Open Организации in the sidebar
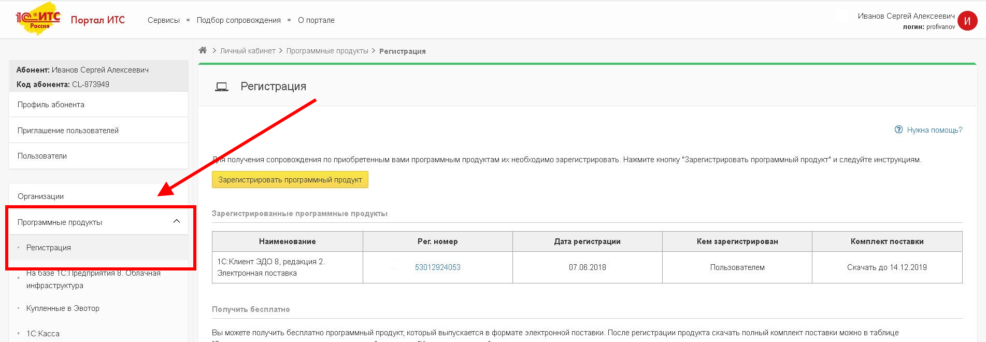 tap(40, 196)
